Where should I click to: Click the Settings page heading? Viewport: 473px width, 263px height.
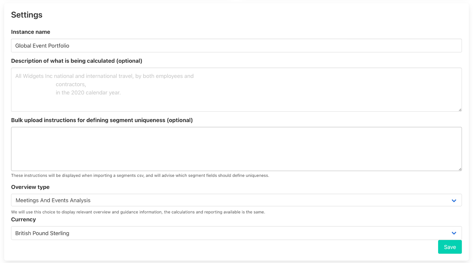point(27,15)
